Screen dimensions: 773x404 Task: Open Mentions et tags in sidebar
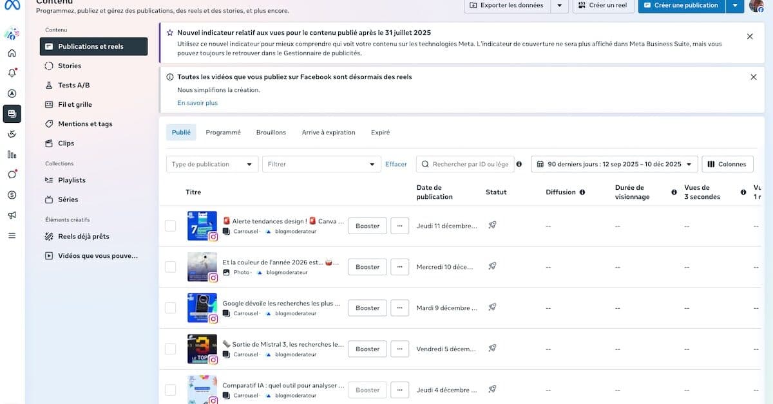[x=93, y=124]
